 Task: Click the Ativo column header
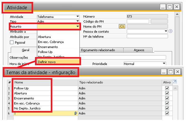point(167,82)
